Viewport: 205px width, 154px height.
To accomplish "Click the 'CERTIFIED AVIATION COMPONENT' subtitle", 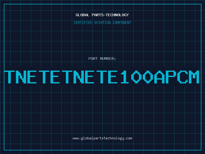I will click(x=102, y=23).
